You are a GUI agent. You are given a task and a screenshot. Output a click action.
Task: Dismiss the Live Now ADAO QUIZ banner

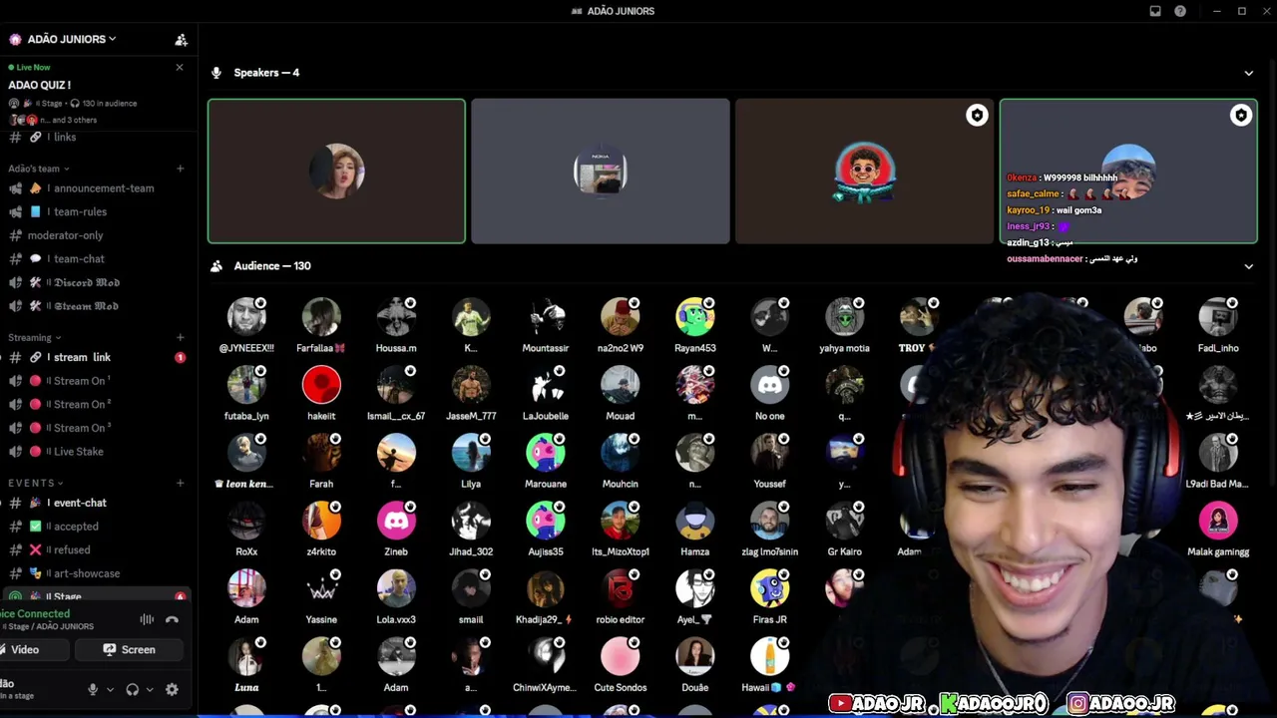[x=180, y=67]
